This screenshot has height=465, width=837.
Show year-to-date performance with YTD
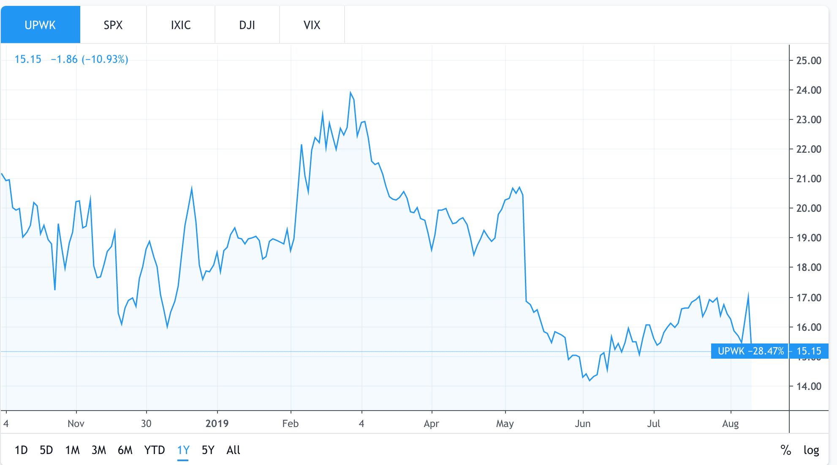155,450
